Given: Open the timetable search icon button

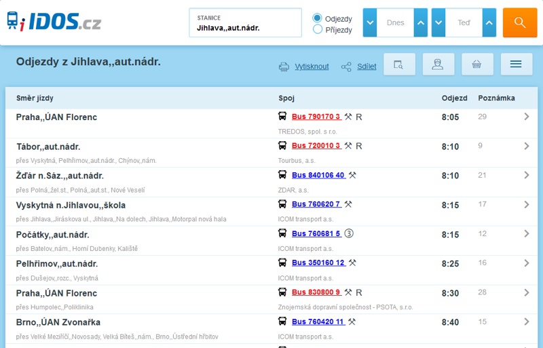Looking at the screenshot, I should [399, 64].
